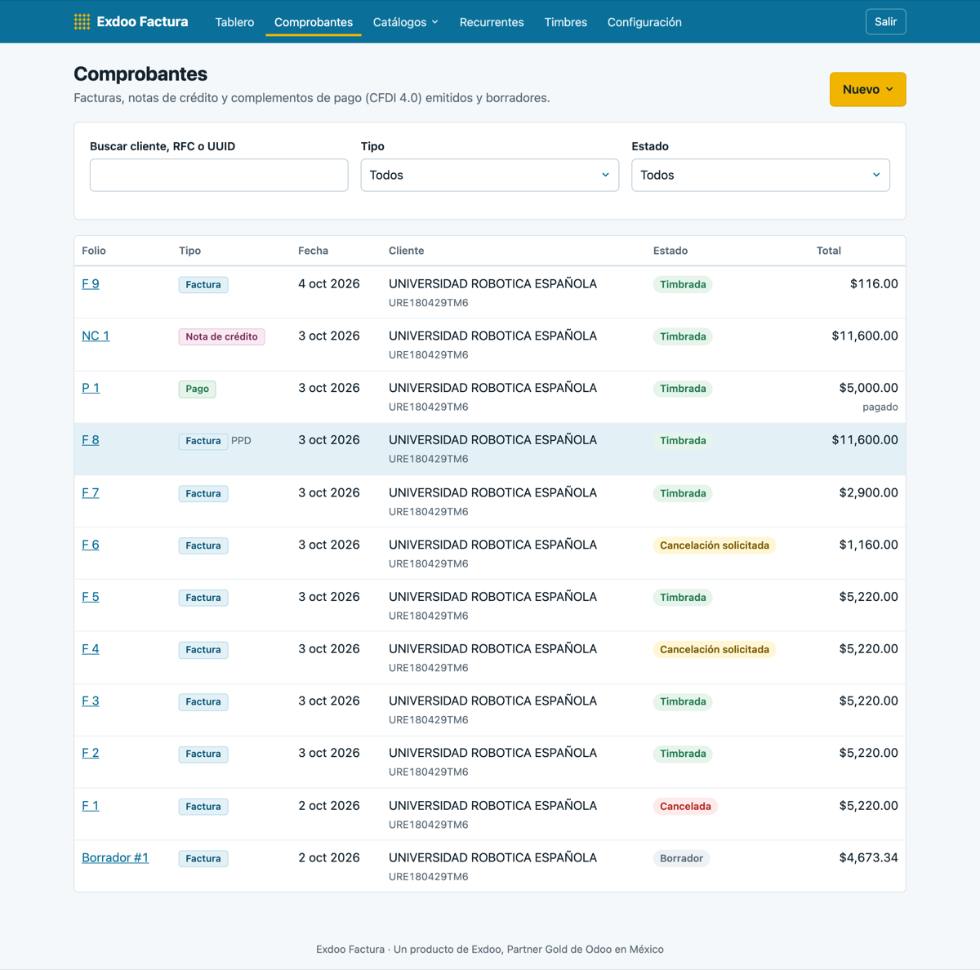Expand the Catálogos menu
Viewport: 980px width, 970px height.
(406, 22)
